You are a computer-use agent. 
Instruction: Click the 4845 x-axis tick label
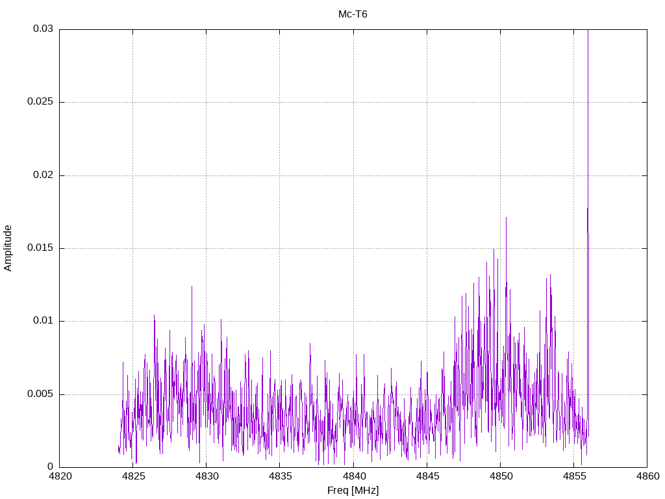(x=427, y=476)
